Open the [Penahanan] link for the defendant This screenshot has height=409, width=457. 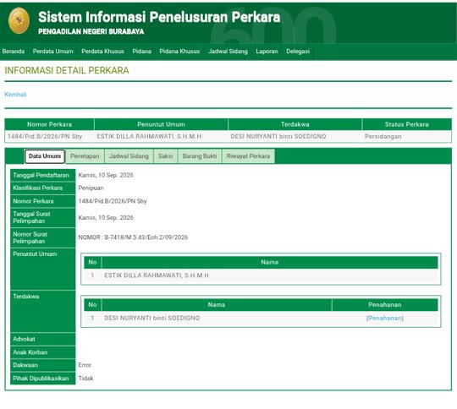tap(385, 319)
